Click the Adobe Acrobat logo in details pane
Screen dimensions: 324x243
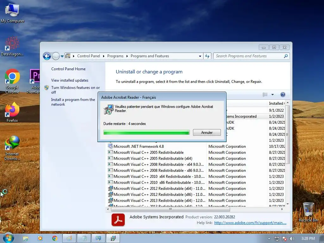coord(118,220)
